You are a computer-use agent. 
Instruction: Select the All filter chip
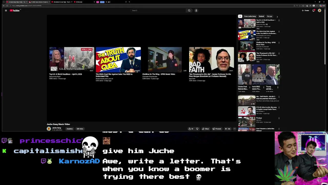coord(240,16)
